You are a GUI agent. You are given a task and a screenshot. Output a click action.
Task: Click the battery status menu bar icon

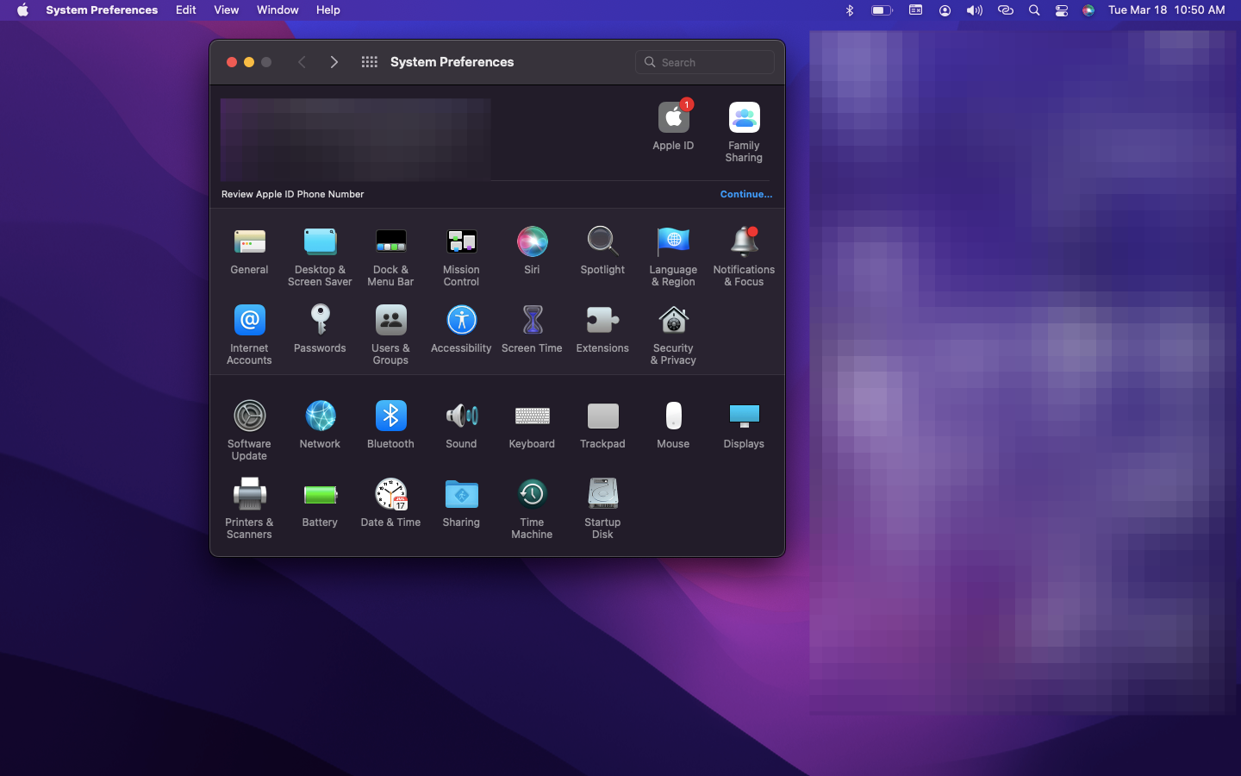(882, 10)
